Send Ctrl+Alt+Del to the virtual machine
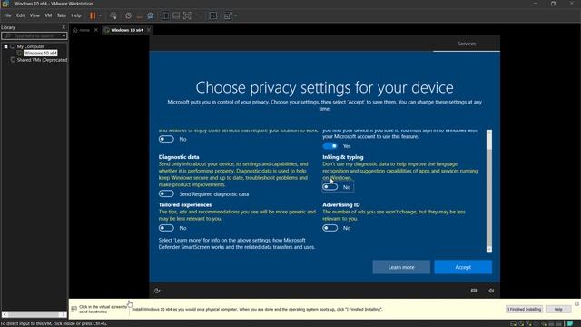Viewport: 581px width, 327px height. tap(113, 15)
